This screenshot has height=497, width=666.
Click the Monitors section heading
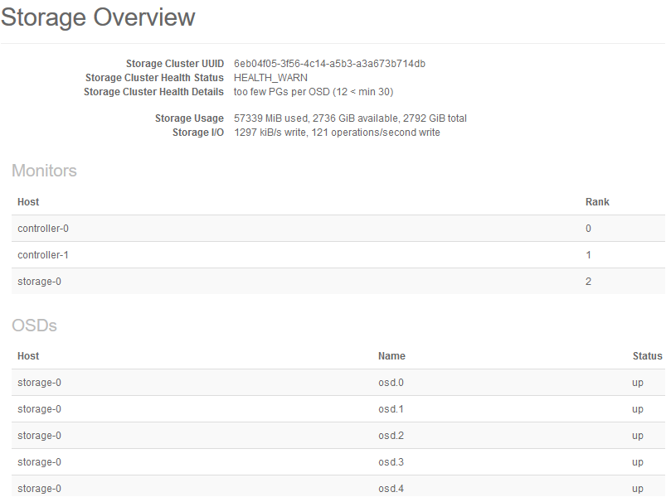pyautogui.click(x=44, y=171)
